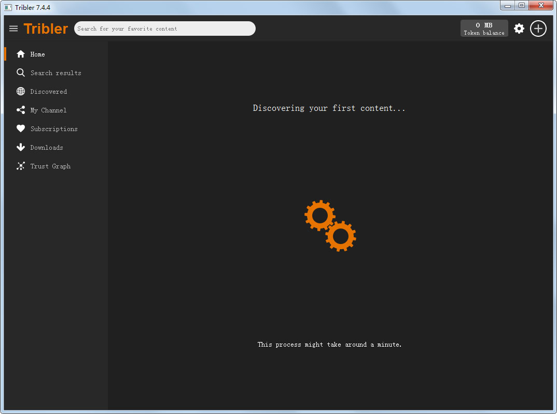Click the magnifier icon for Search results
Image resolution: width=557 pixels, height=414 pixels.
[21, 73]
